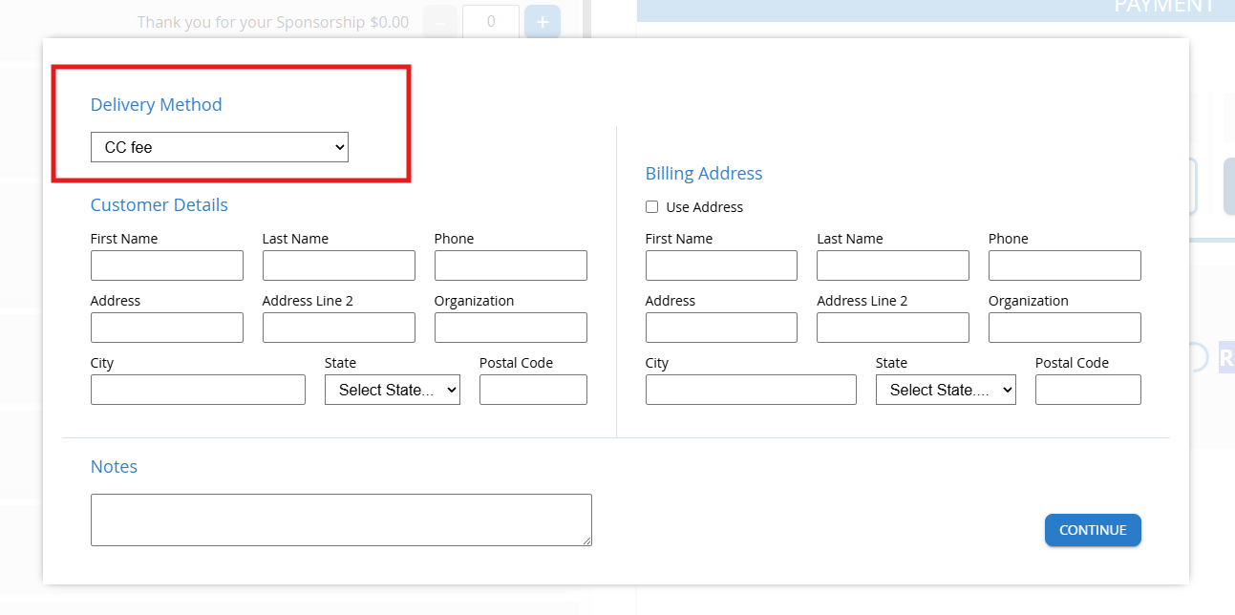Click the customer Organization field
The image size is (1235, 615).
(511, 328)
